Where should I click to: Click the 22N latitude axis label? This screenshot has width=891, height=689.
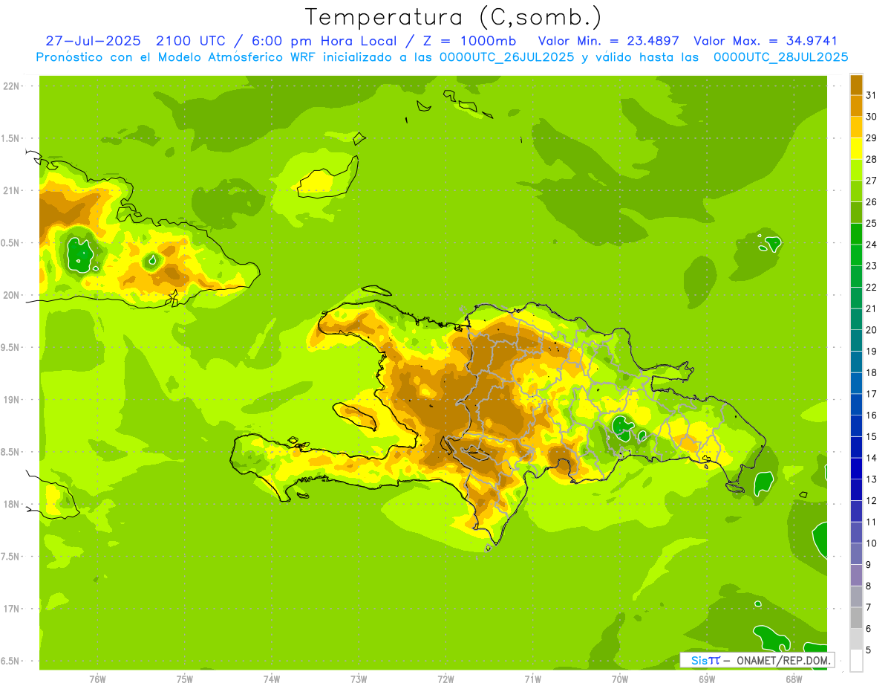11,86
